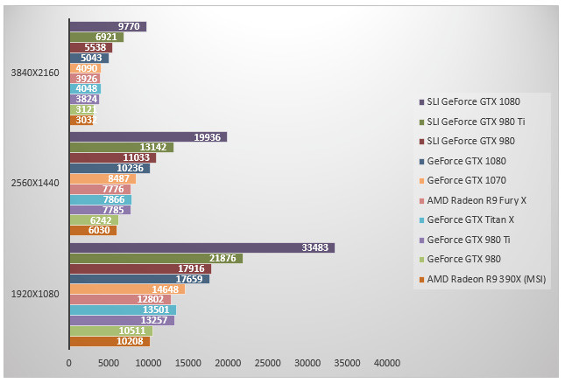Image resolution: width=565 pixels, height=383 pixels.
Task: Click the SLI GeForce GTX 1080 legend swatch
Action: tap(421, 102)
